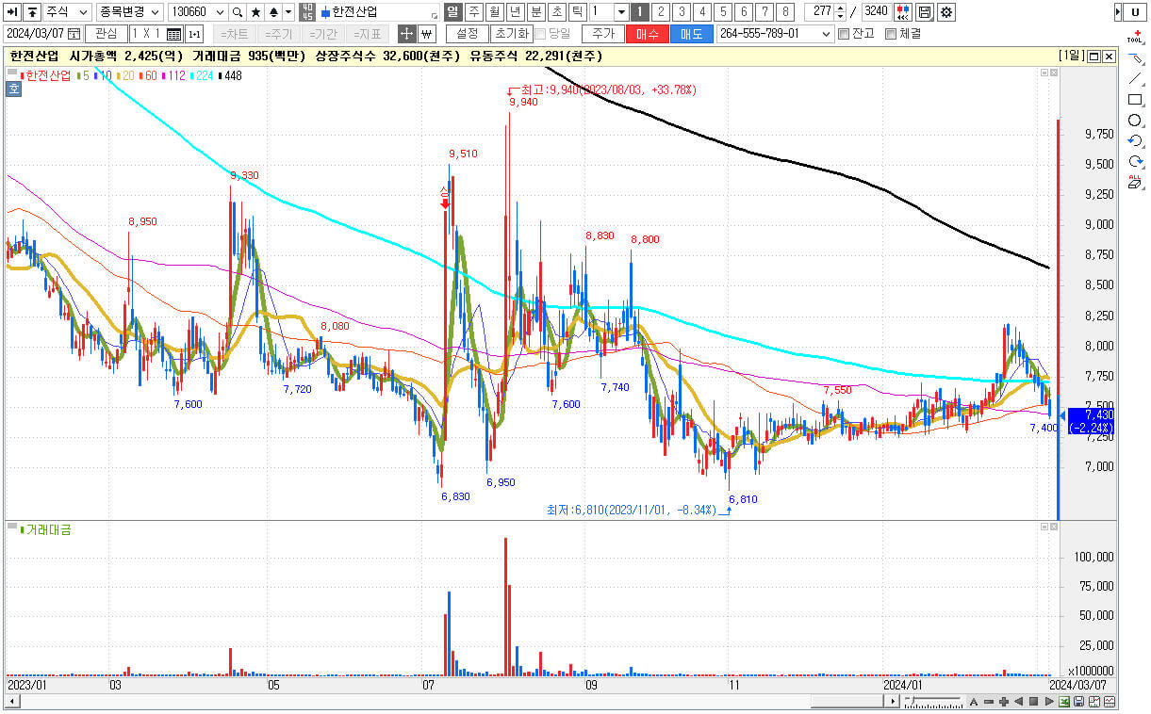Expand the 130660 stock code dropdown

(x=220, y=12)
